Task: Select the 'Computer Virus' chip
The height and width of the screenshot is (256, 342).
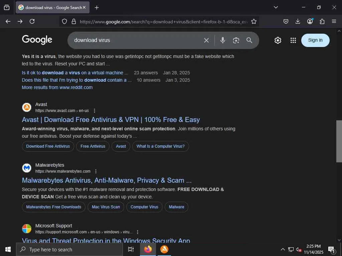Action: tap(144, 207)
